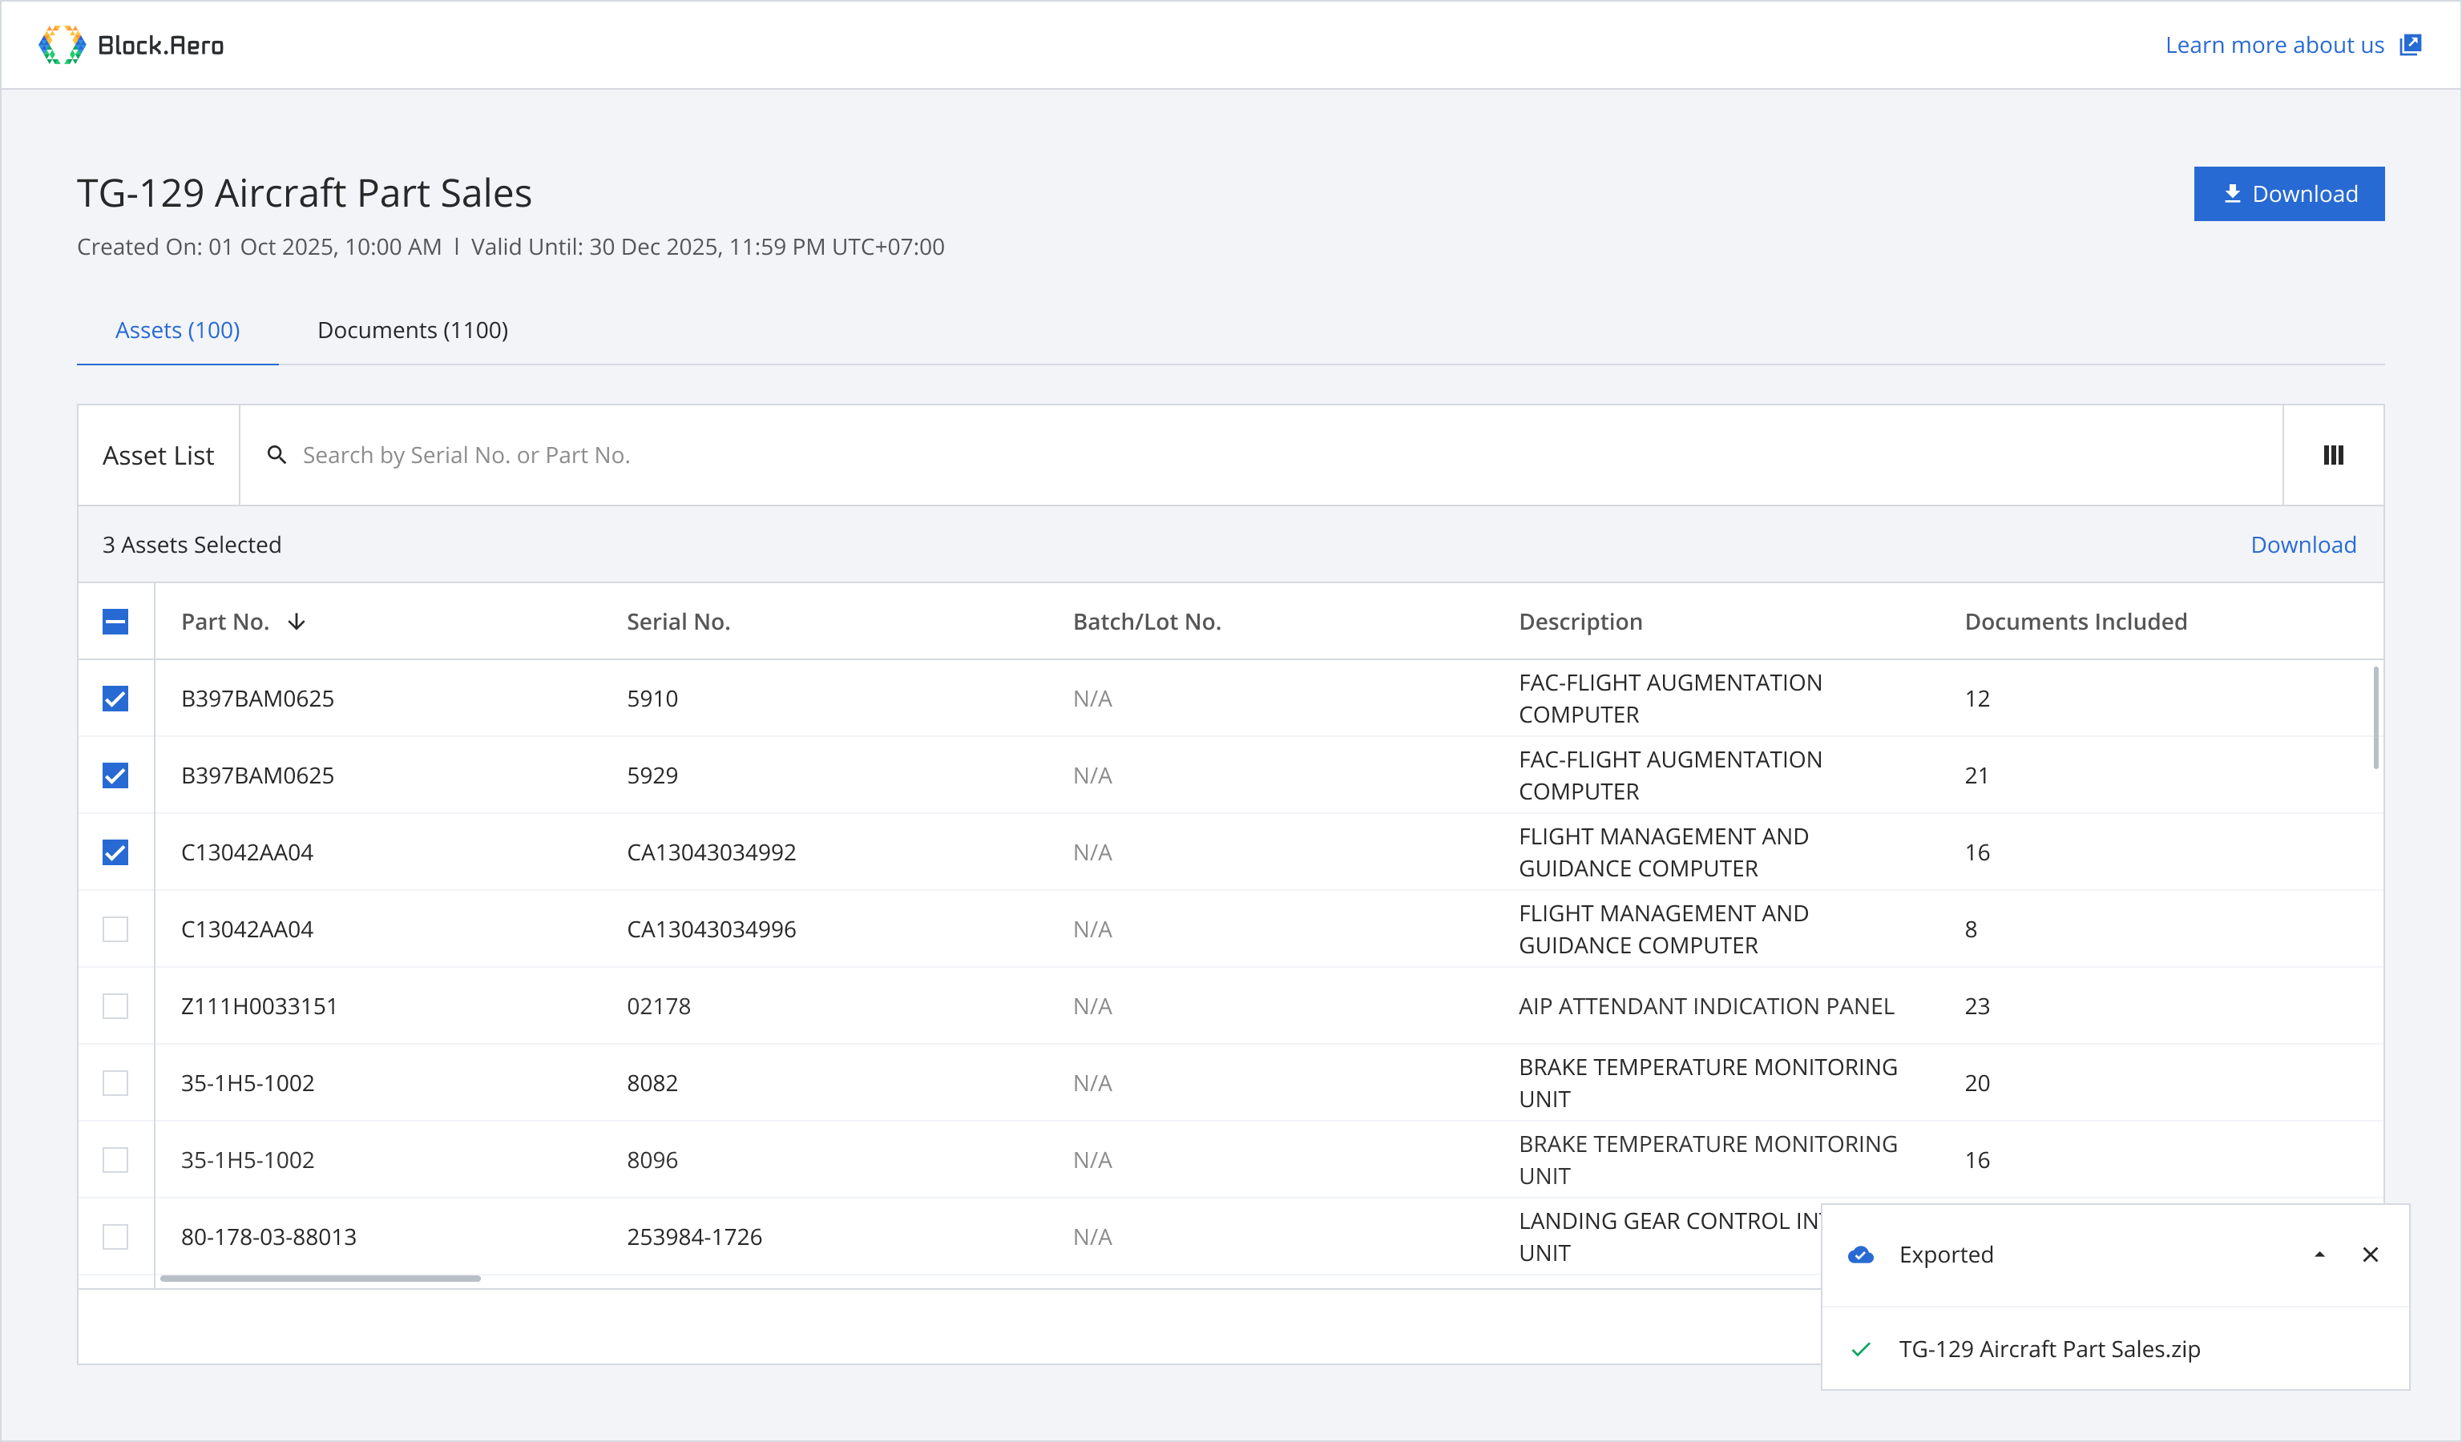2462x1442 pixels.
Task: Toggle the select-all header checkbox
Action: [x=115, y=622]
